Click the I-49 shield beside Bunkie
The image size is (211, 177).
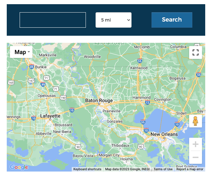[32, 67]
